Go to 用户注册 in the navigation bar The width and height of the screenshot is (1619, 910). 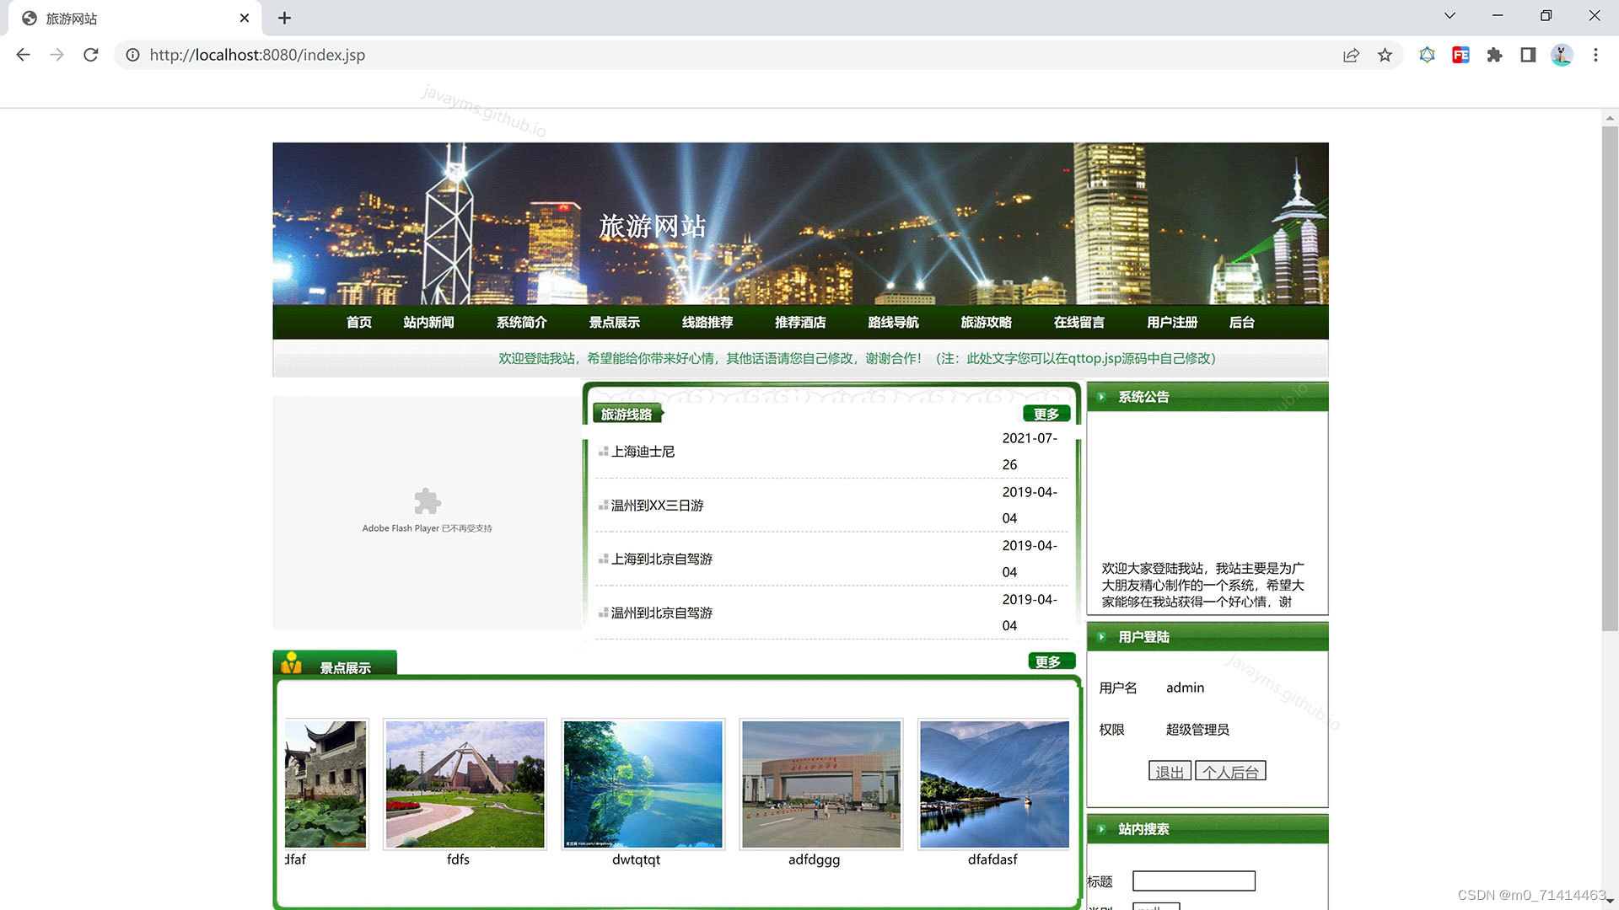(1171, 322)
